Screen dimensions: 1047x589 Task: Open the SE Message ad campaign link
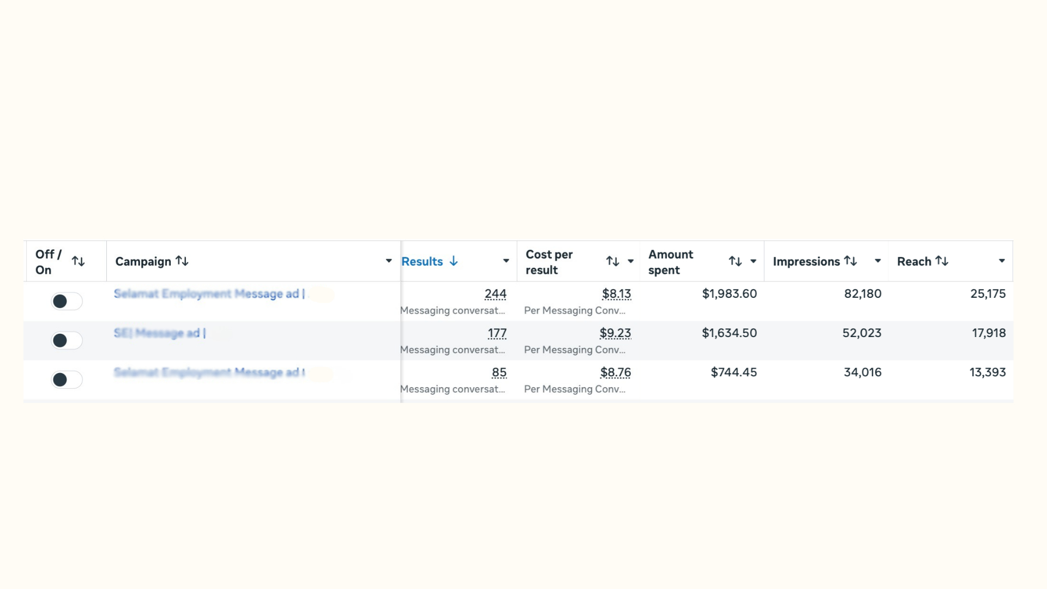[x=160, y=333]
